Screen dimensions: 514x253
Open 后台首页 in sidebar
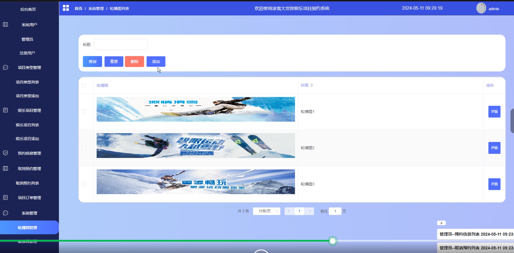(x=28, y=9)
